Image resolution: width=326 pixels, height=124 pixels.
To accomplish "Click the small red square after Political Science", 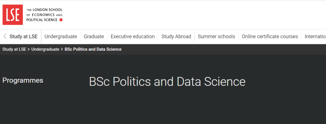I will 61,20.
